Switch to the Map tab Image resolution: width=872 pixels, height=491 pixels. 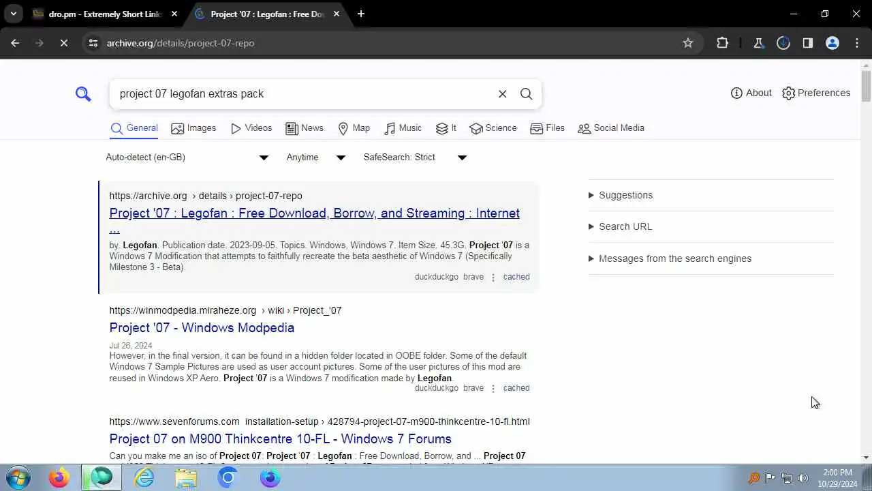tap(354, 128)
